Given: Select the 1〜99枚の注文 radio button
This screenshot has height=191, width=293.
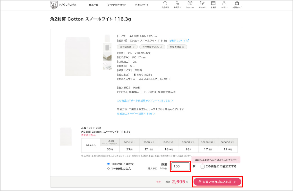Looking at the screenshot, I should 108,169.
